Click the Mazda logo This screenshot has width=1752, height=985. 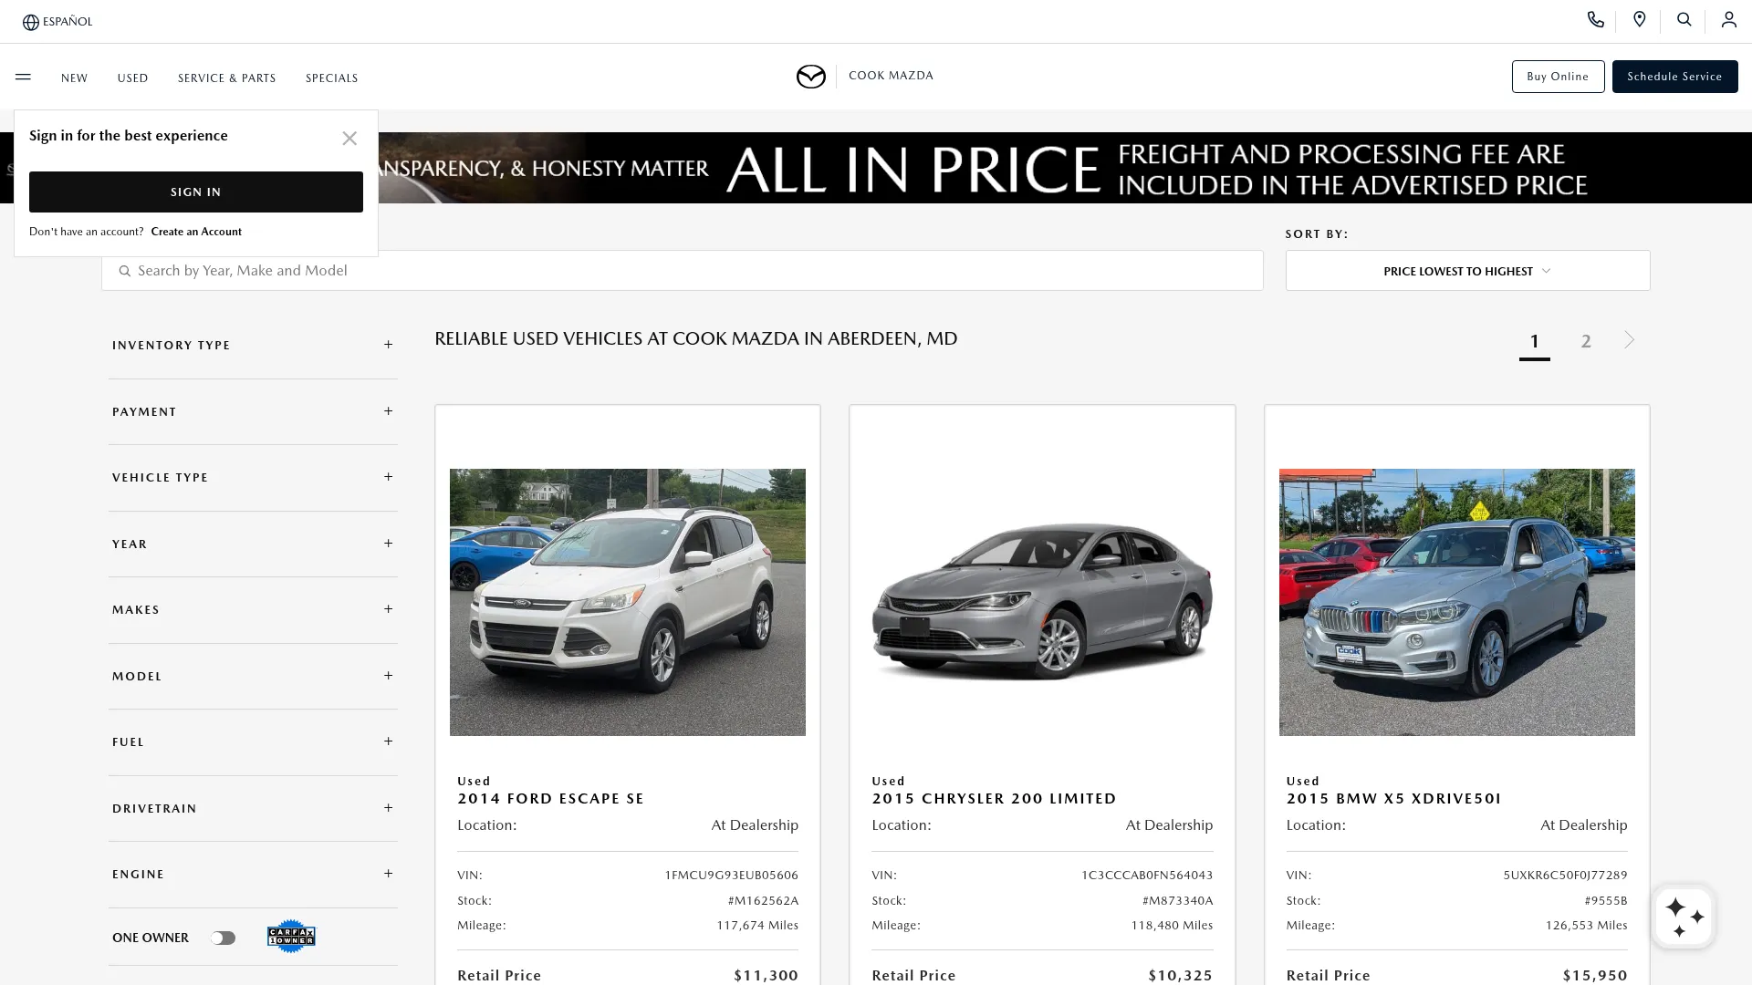pyautogui.click(x=810, y=77)
